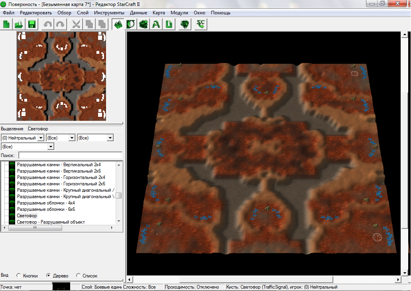Save the current map

point(32,24)
